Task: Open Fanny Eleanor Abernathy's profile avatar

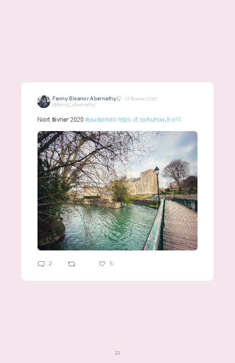Action: pos(44,101)
